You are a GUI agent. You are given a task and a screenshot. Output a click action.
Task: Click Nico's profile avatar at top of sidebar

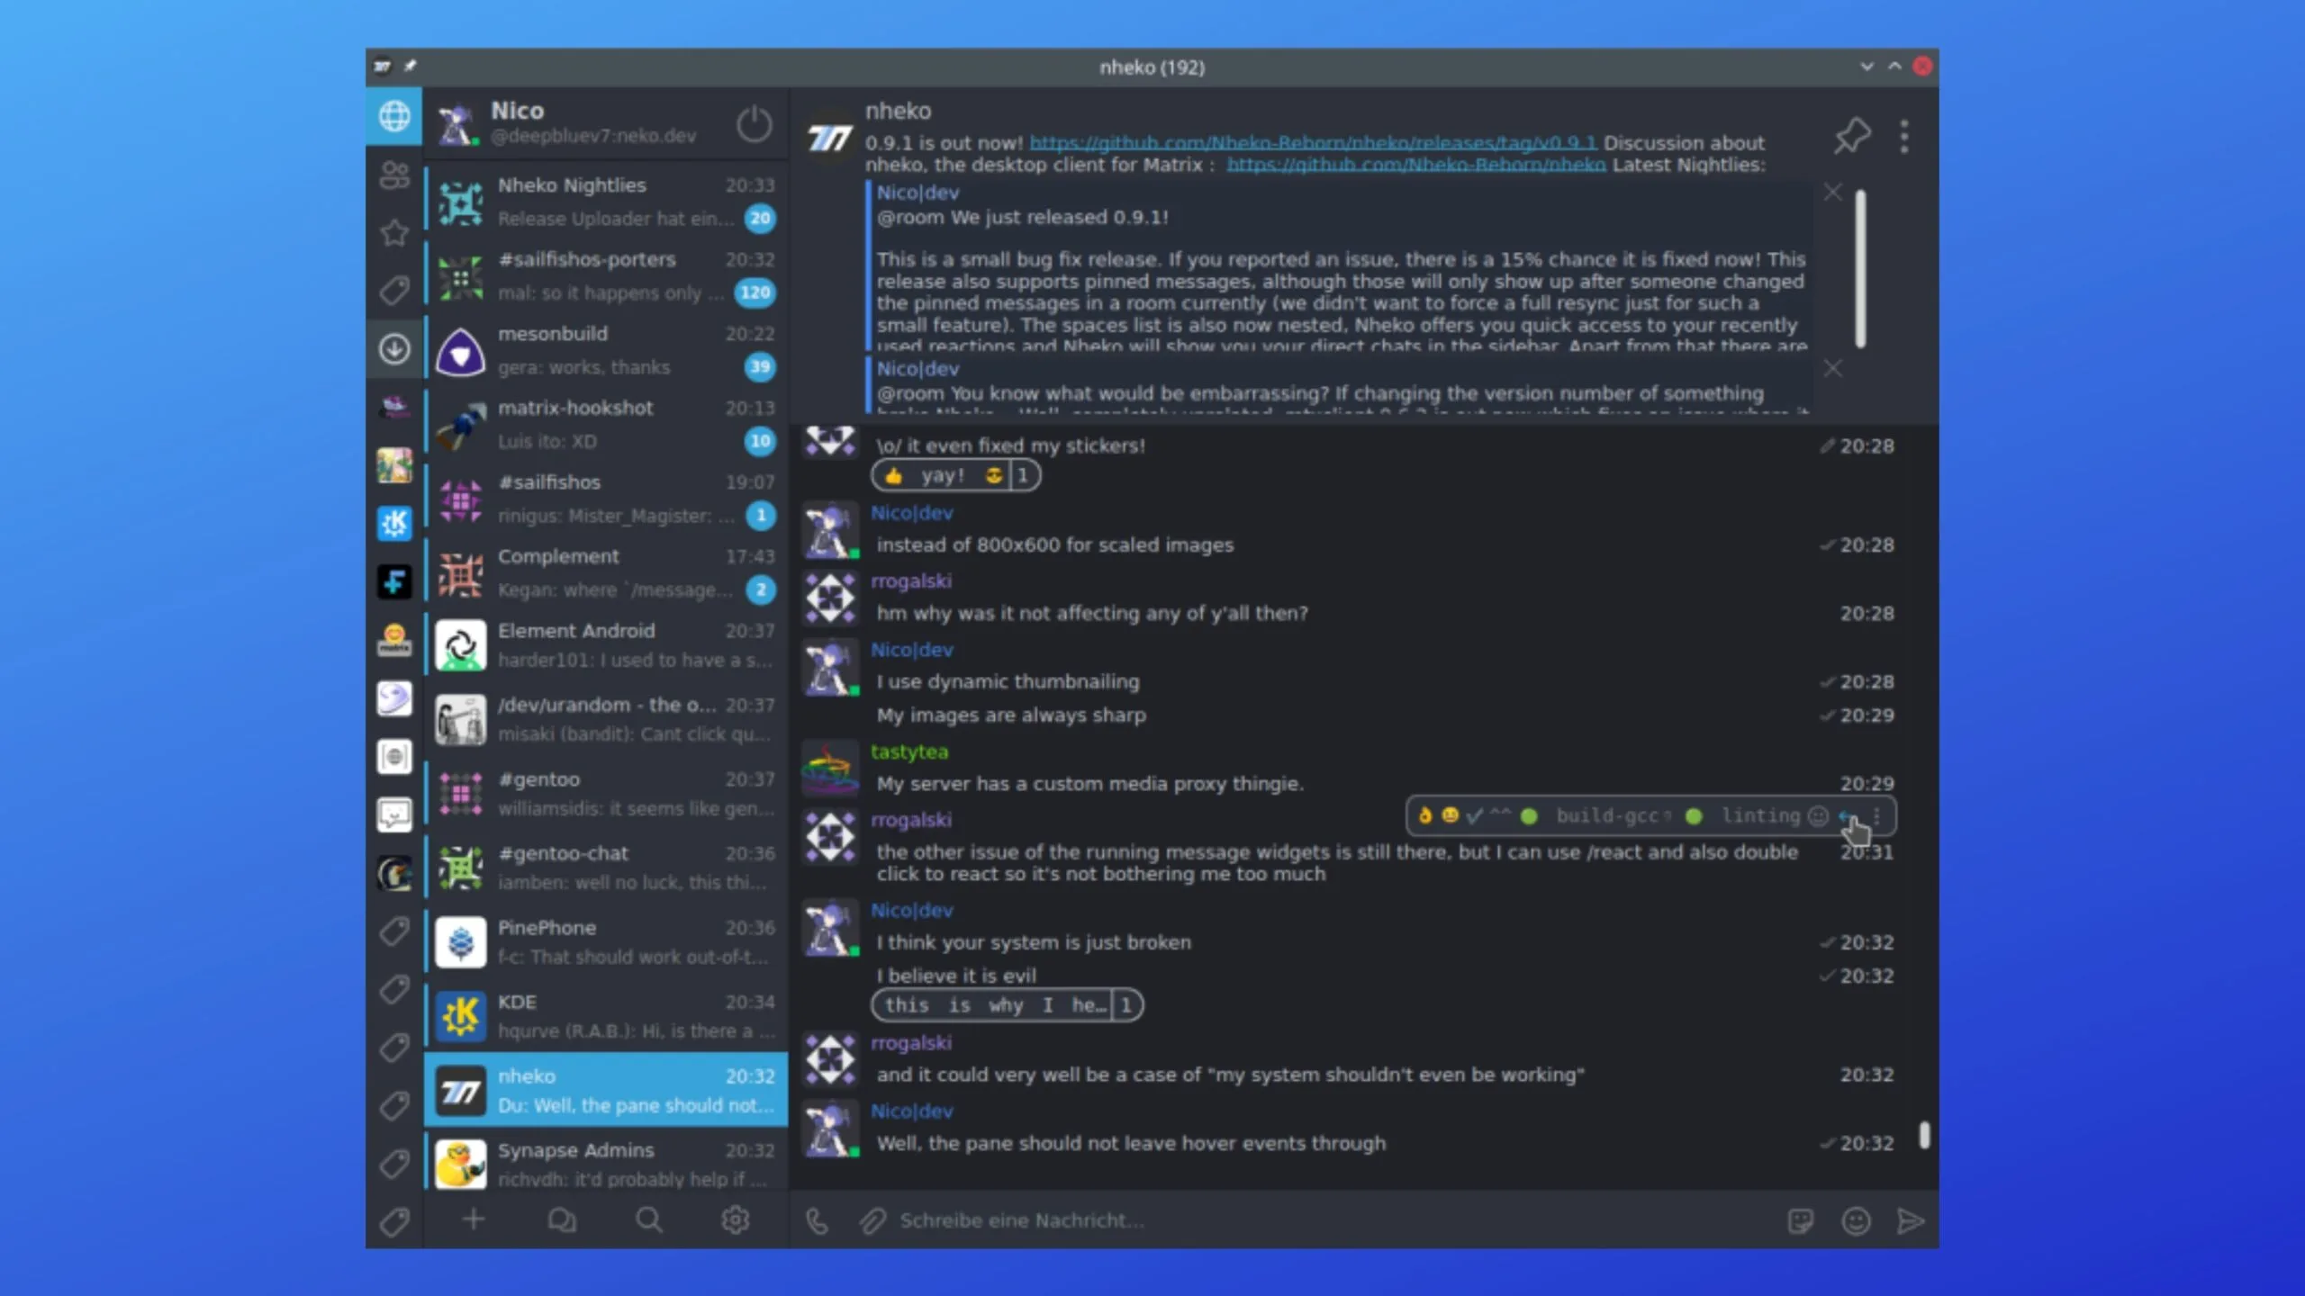tap(457, 123)
